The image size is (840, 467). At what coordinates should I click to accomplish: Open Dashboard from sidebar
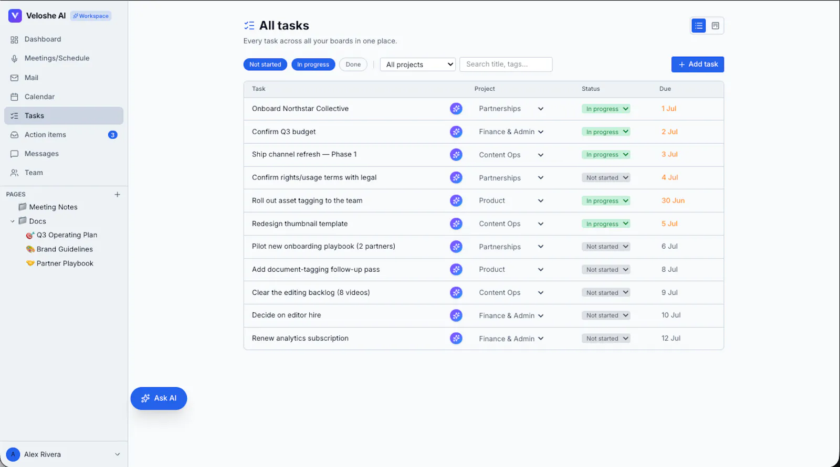click(64, 39)
